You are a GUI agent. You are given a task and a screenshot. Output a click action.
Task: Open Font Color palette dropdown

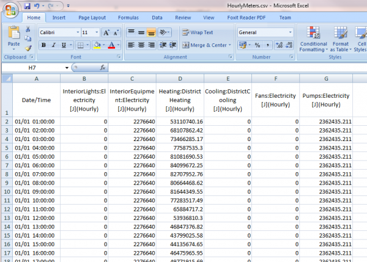[x=119, y=45]
